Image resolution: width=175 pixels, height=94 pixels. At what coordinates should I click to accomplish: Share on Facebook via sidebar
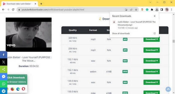click(3, 55)
